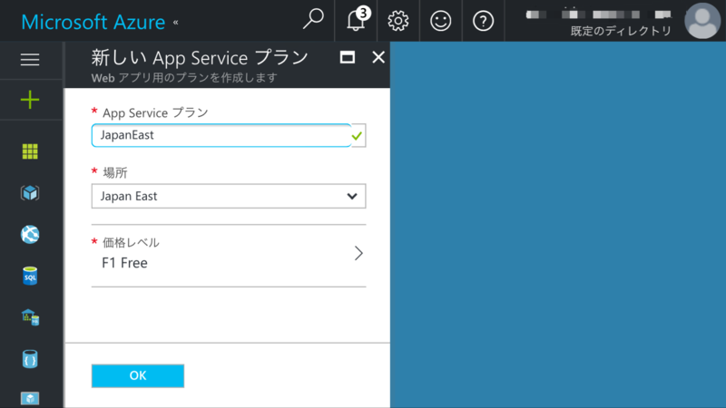Click the default directory account label

coord(621,31)
